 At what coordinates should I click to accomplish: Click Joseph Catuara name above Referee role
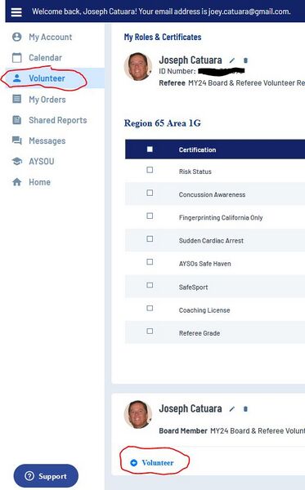(191, 60)
